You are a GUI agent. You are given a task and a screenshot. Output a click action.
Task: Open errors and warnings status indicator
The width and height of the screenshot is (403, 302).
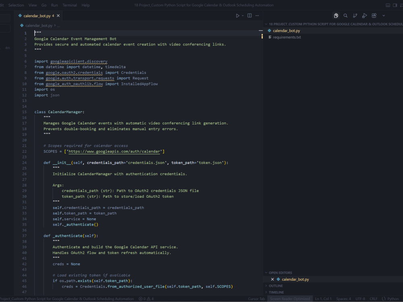coord(146,299)
